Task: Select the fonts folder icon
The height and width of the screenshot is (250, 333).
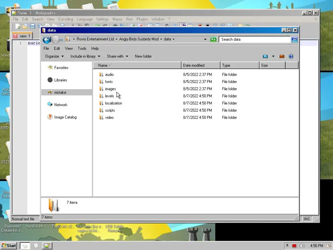Action: pyautogui.click(x=101, y=82)
